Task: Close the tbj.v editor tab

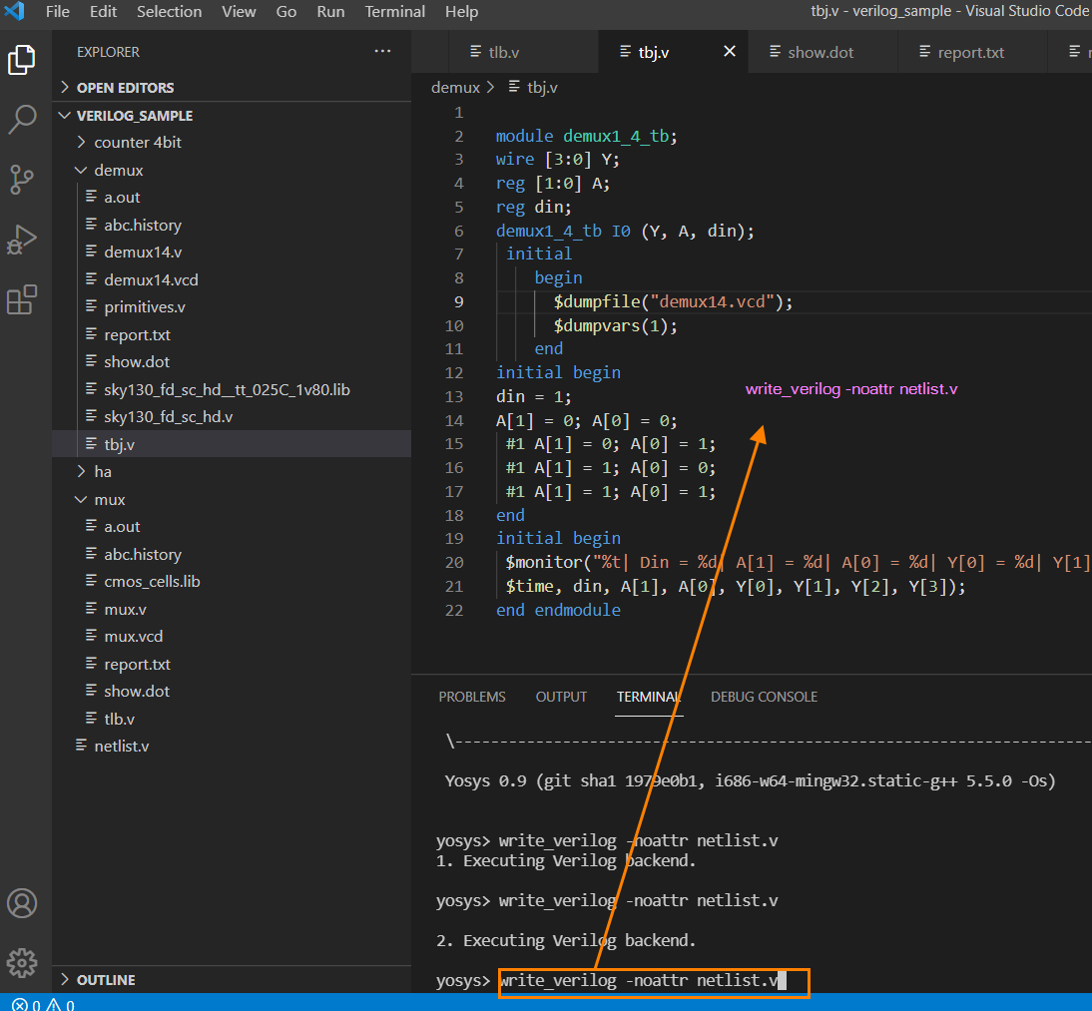Action: click(729, 52)
